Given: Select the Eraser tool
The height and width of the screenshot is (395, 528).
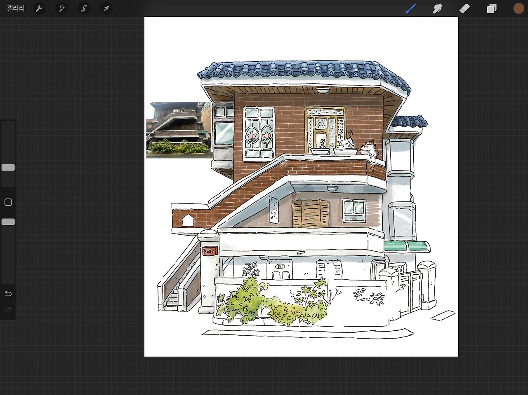Looking at the screenshot, I should pos(464,8).
